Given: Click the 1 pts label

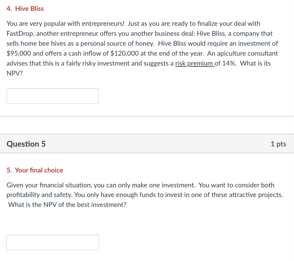Looking at the screenshot, I should pyautogui.click(x=278, y=144).
